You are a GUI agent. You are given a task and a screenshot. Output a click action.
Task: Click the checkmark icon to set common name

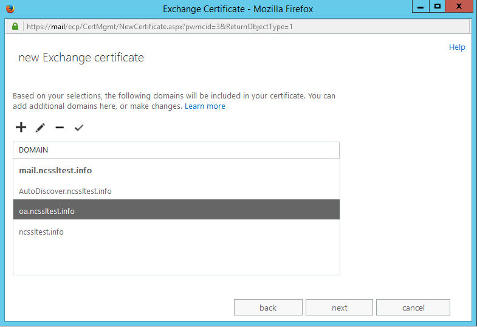click(x=78, y=128)
